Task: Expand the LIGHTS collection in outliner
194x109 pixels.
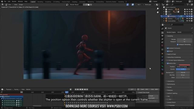Action: [x=164, y=9]
